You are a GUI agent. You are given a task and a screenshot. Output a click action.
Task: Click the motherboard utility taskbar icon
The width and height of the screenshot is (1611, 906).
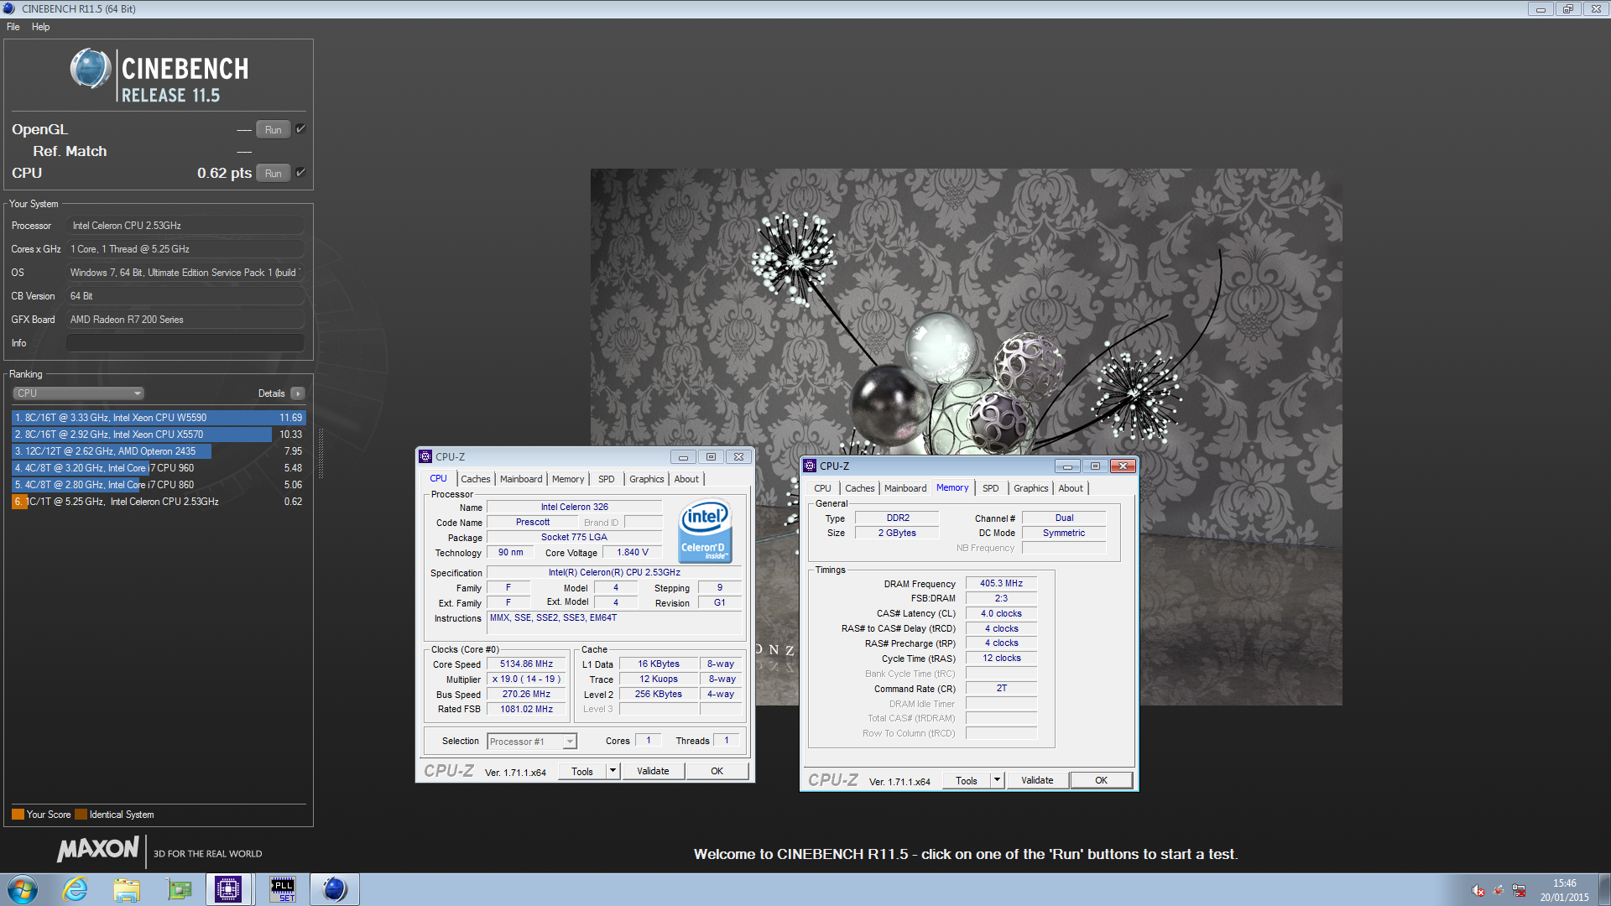pos(180,889)
